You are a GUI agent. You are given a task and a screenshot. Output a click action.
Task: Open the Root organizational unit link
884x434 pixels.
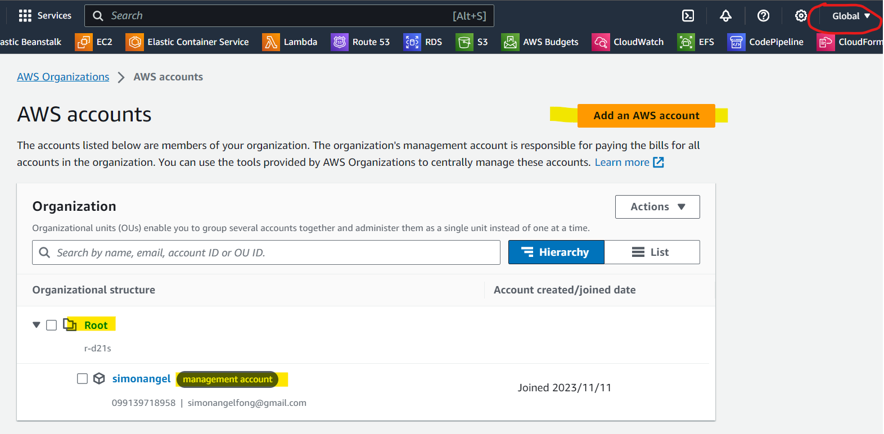[x=96, y=325]
